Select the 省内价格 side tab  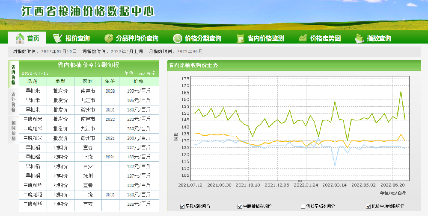click(x=13, y=74)
